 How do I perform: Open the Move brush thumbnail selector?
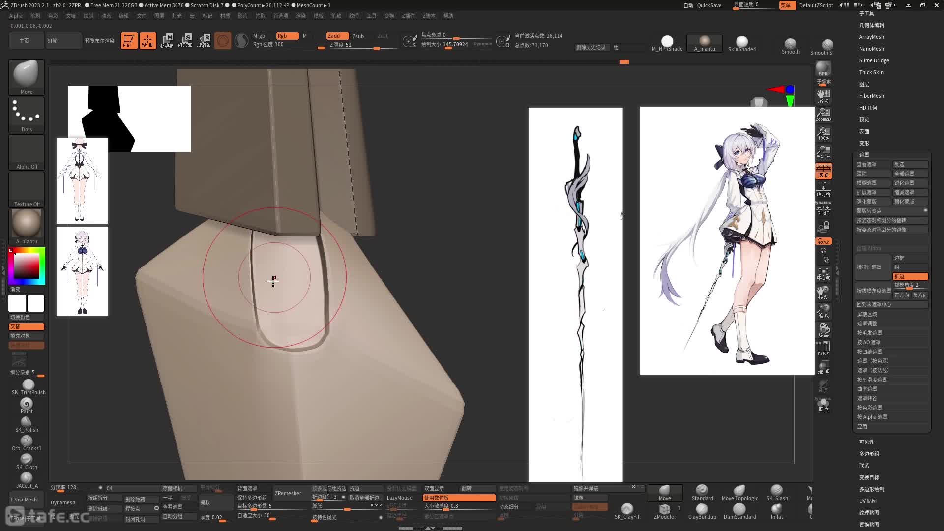(27, 77)
